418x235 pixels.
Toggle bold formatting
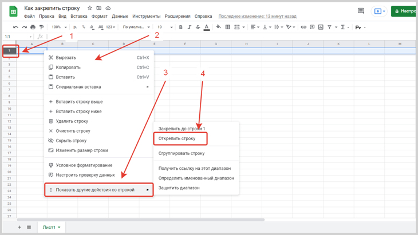tap(181, 27)
